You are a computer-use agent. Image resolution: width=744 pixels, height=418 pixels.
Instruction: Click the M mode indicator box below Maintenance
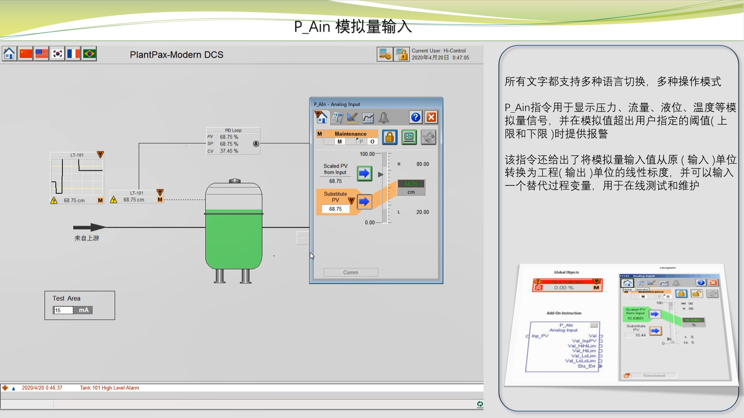click(x=340, y=142)
